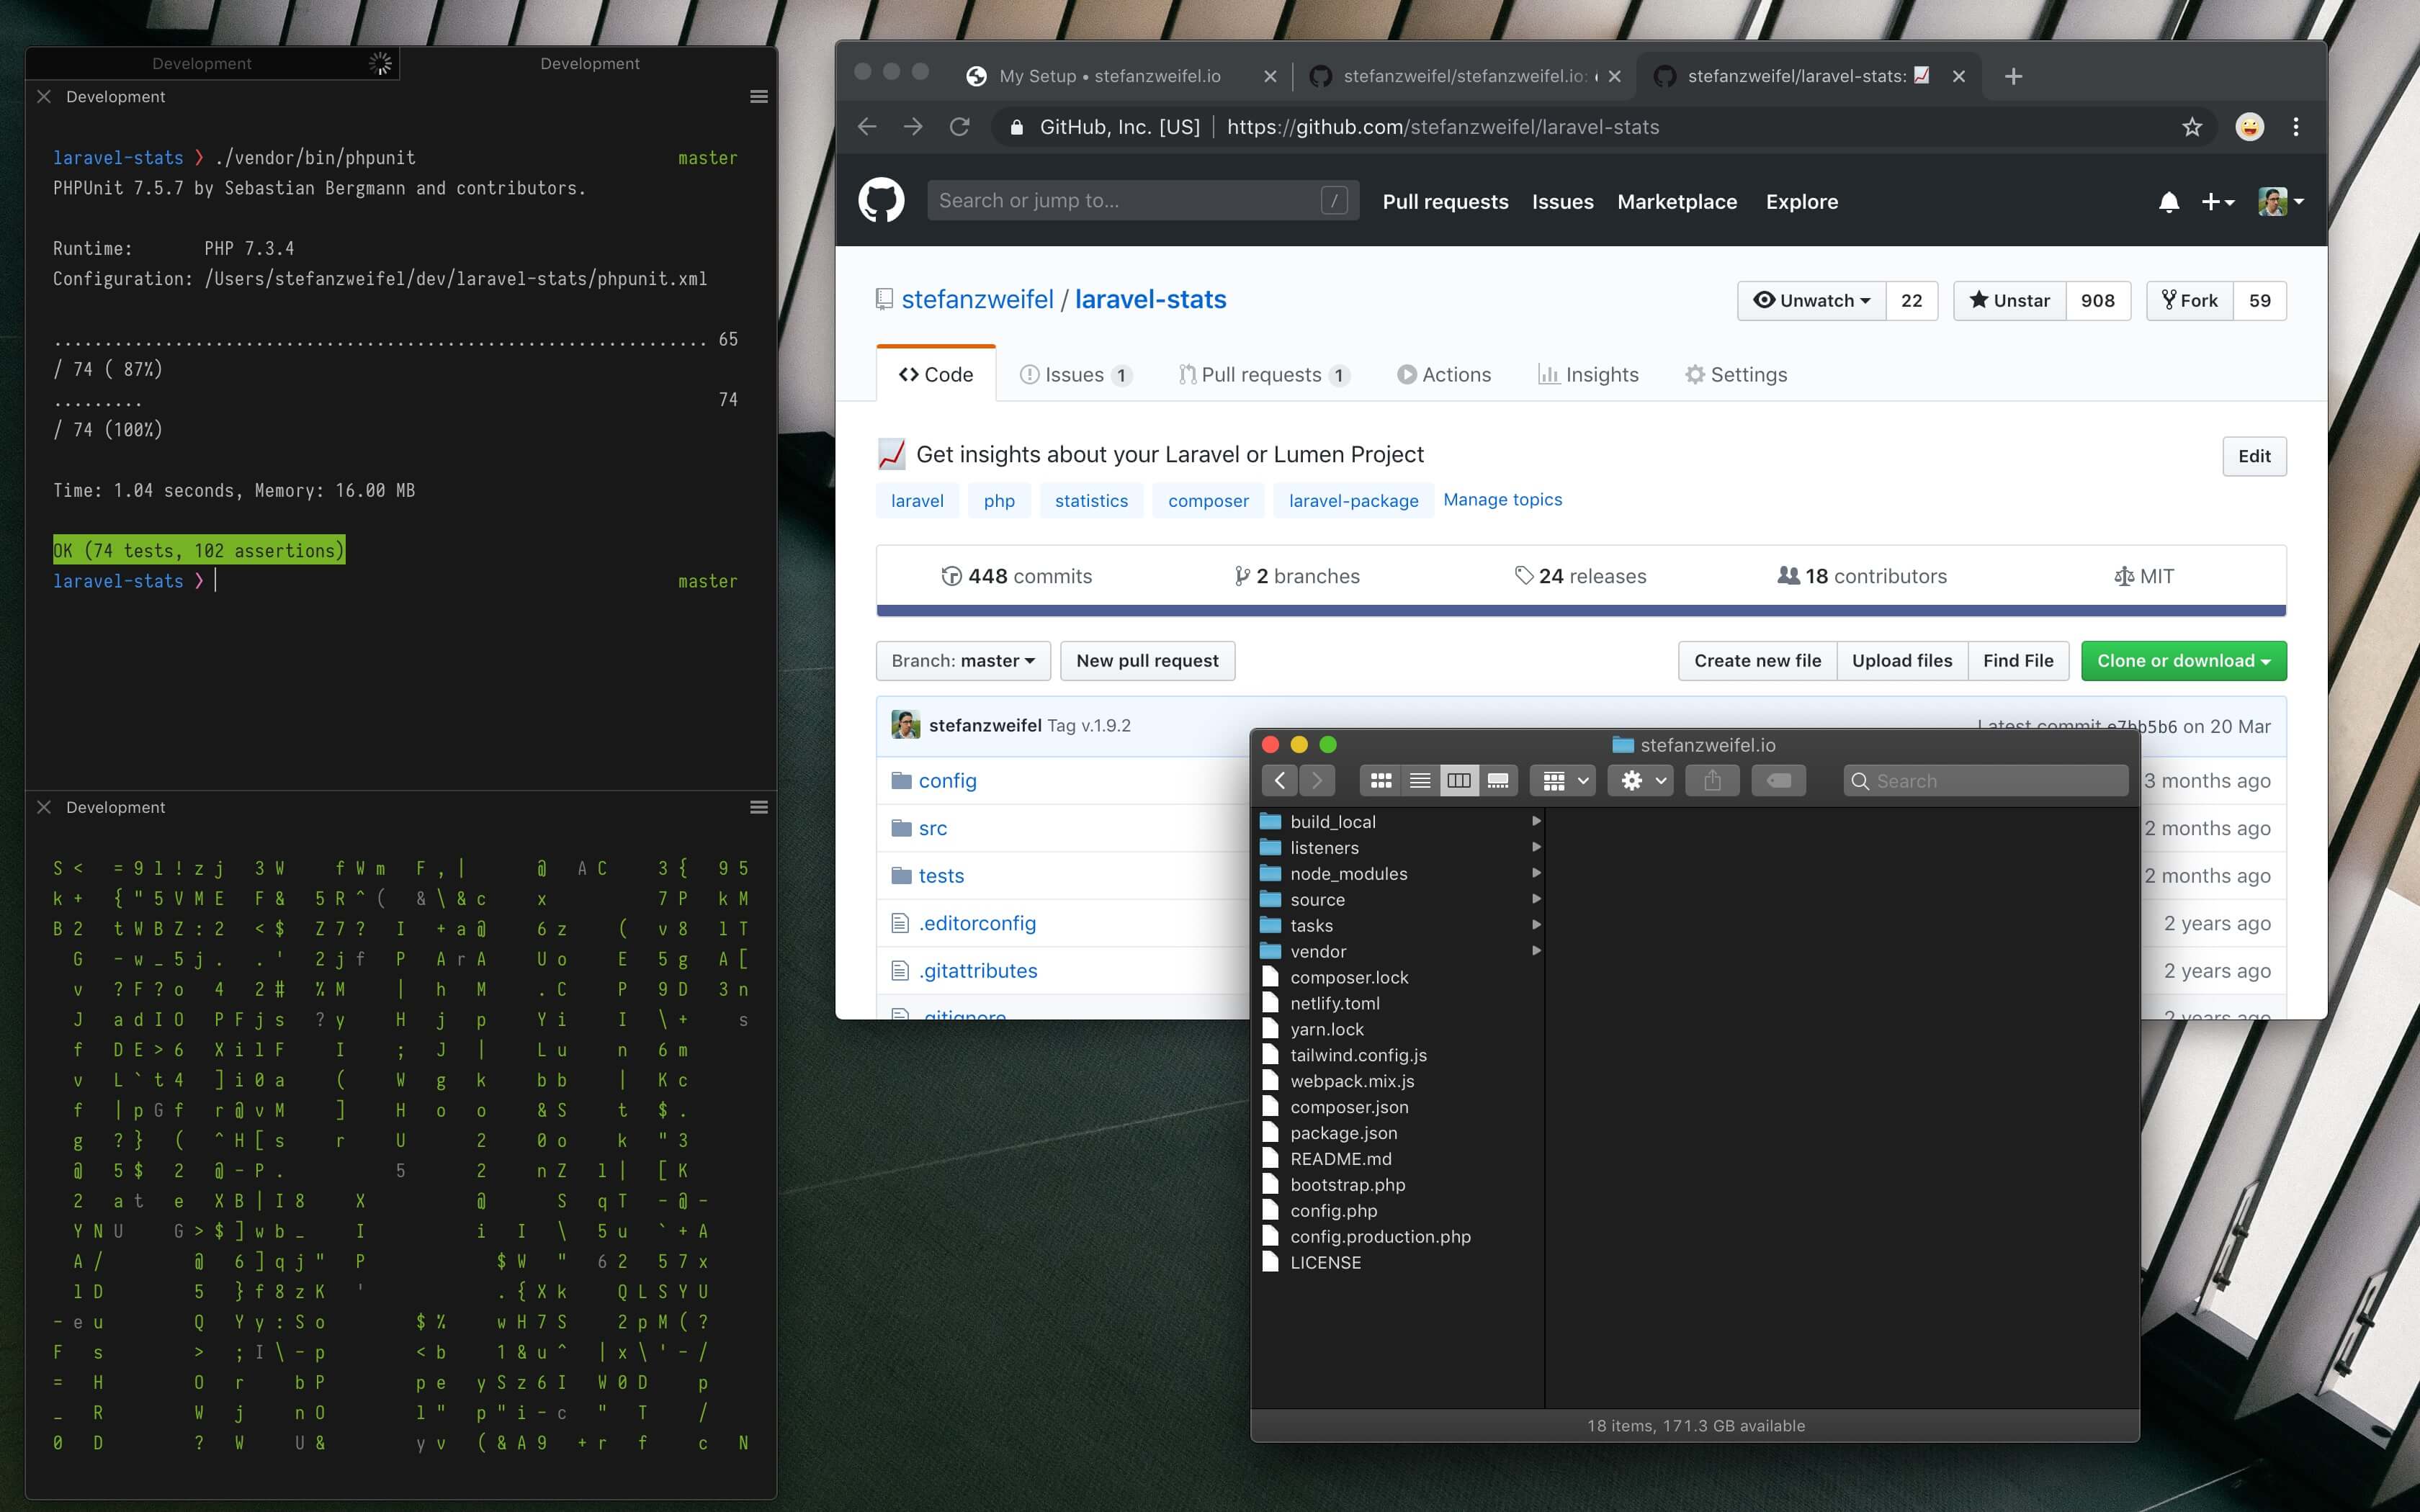
Task: Open the repository Pull requests tab
Action: [x=1264, y=375]
